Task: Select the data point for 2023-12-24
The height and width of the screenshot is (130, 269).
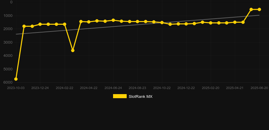Action: [x=40, y=24]
